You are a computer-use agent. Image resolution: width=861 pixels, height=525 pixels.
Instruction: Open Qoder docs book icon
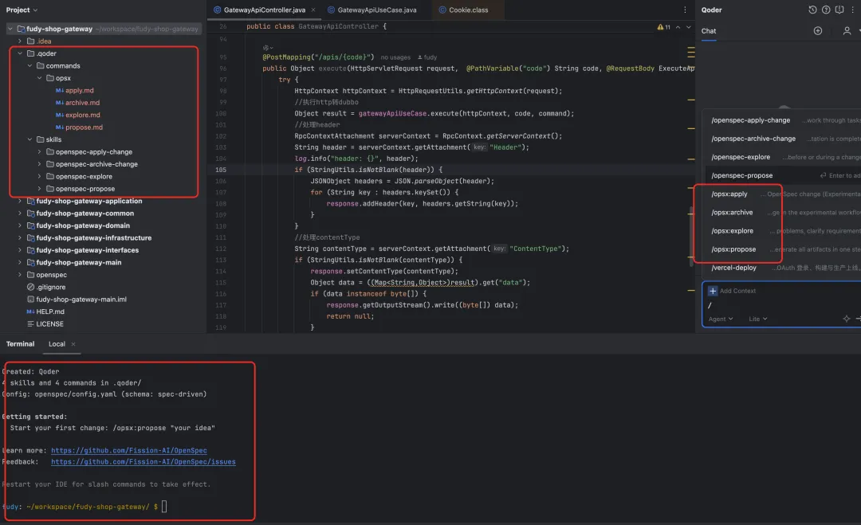point(839,10)
